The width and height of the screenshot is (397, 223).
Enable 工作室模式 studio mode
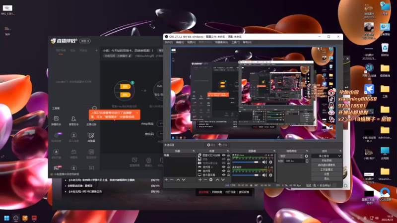coord(327,169)
